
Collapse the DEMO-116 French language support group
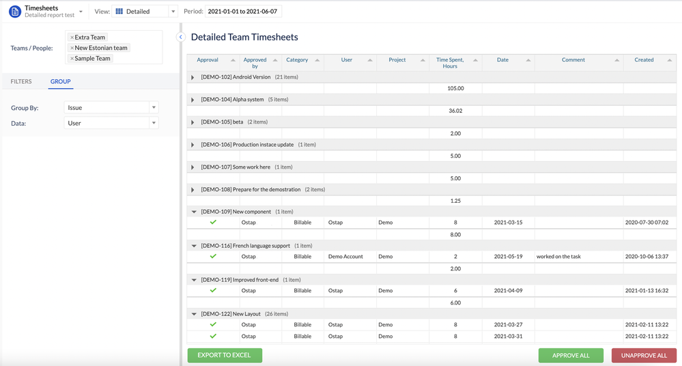(x=194, y=246)
